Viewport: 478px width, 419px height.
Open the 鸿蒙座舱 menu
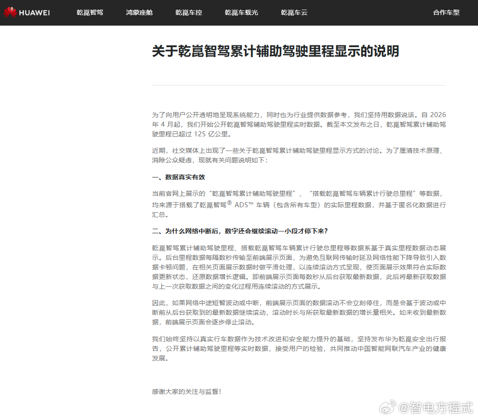(x=140, y=12)
